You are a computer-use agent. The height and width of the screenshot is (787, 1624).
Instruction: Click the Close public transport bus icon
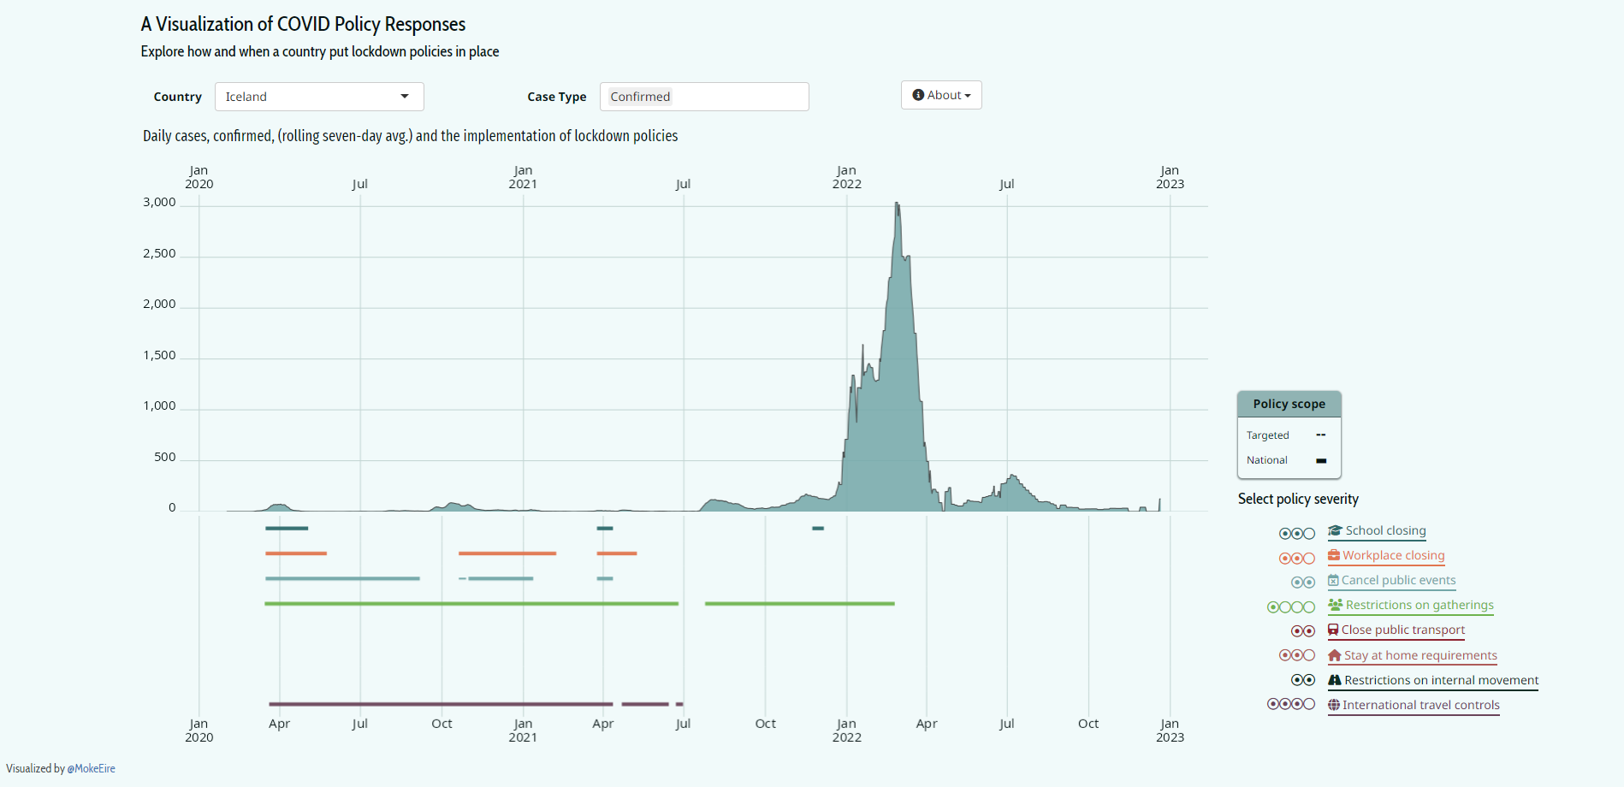[1333, 630]
